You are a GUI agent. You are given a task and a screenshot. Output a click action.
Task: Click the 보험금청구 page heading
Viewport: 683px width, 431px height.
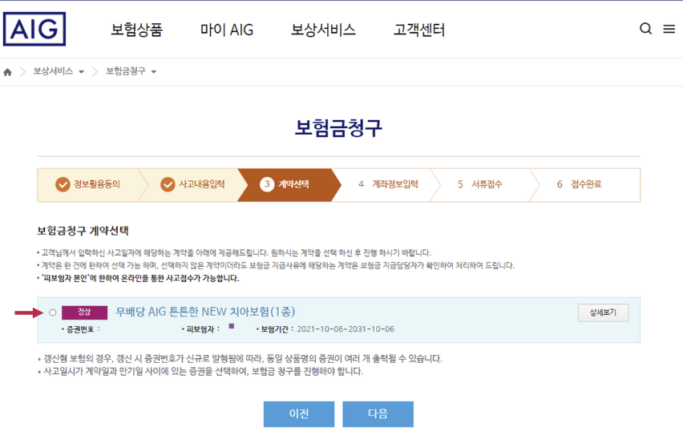338,128
